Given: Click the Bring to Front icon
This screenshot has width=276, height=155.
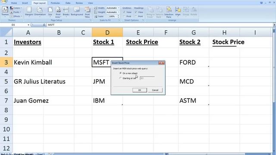Looking at the screenshot, I should coord(151,12).
